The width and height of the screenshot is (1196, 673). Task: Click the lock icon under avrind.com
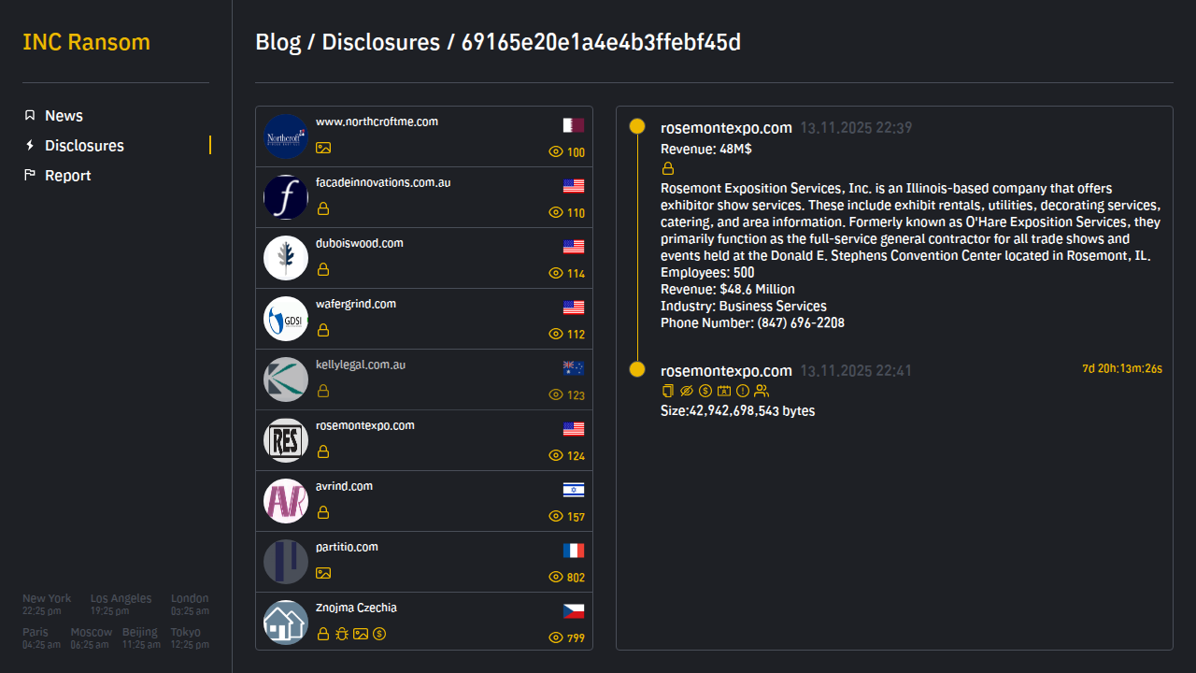click(323, 512)
